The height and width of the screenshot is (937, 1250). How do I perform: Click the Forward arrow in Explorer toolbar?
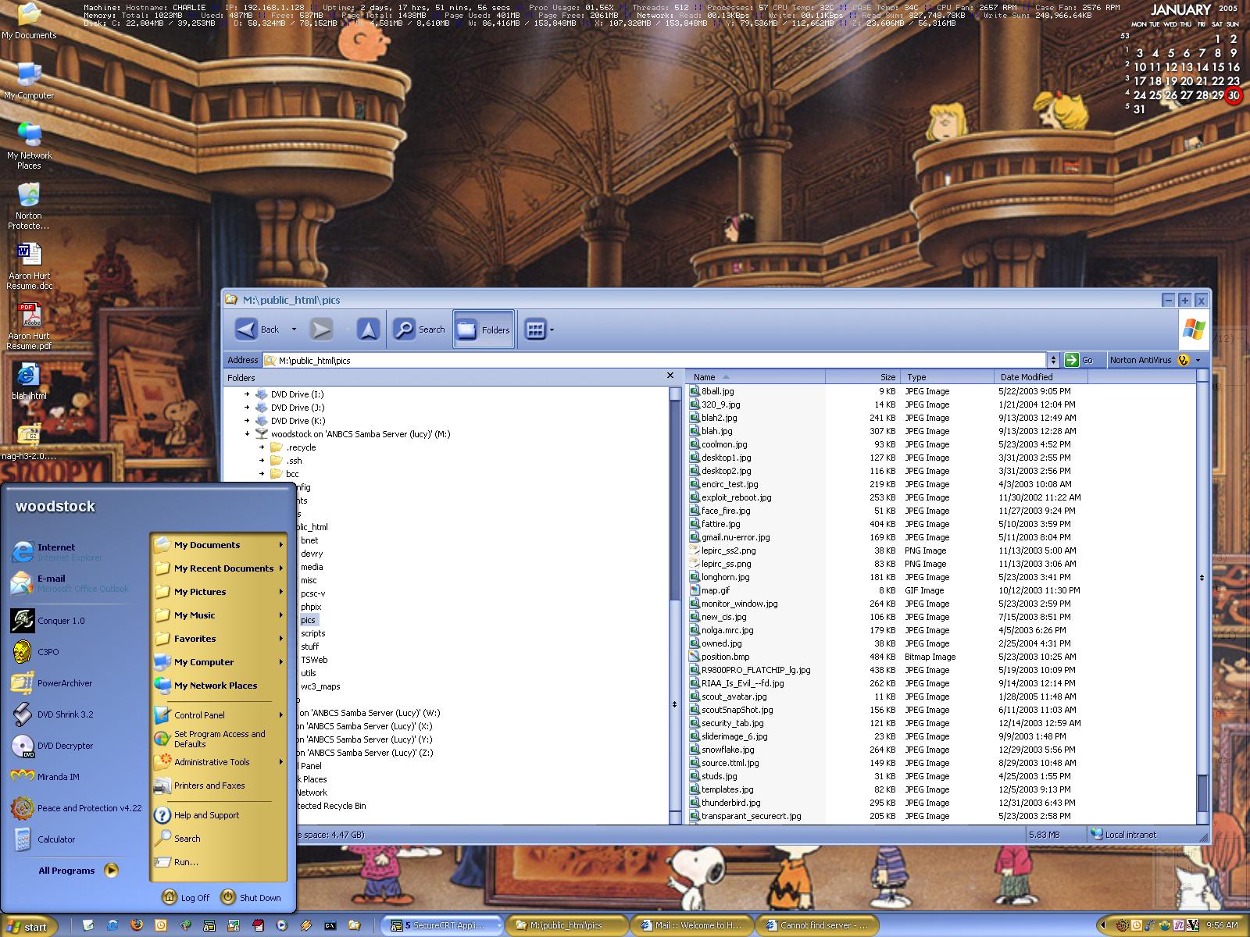320,330
